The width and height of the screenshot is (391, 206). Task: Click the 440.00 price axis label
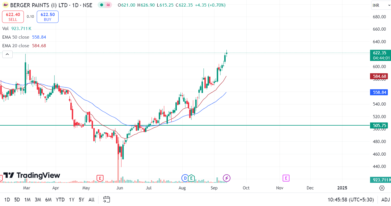[379, 167]
